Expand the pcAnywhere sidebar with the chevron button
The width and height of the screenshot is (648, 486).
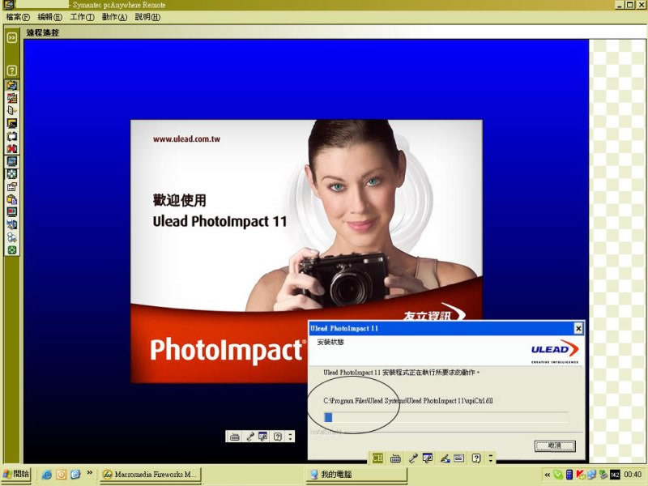pos(12,37)
